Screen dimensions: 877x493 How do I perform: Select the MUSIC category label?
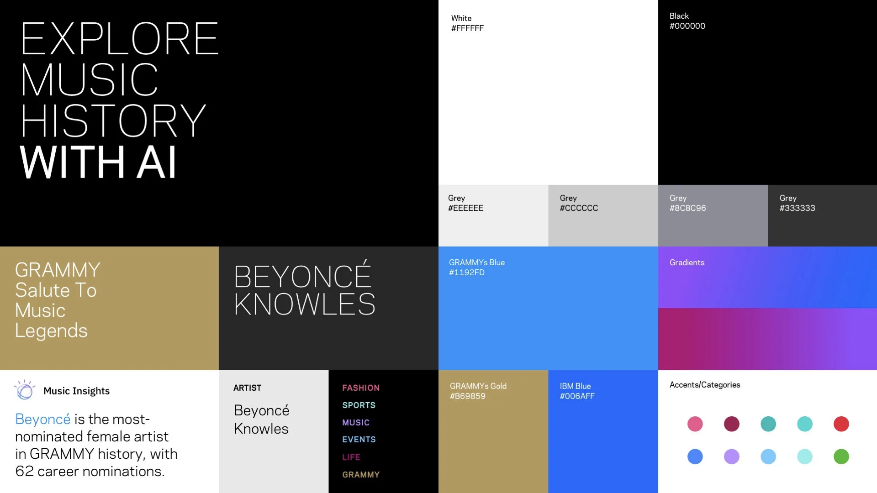click(355, 422)
